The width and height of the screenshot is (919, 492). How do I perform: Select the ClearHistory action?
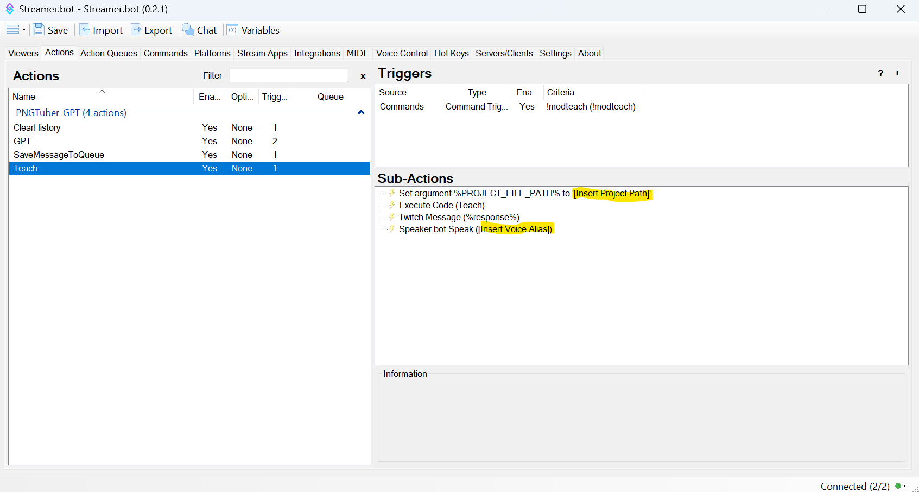tap(37, 127)
